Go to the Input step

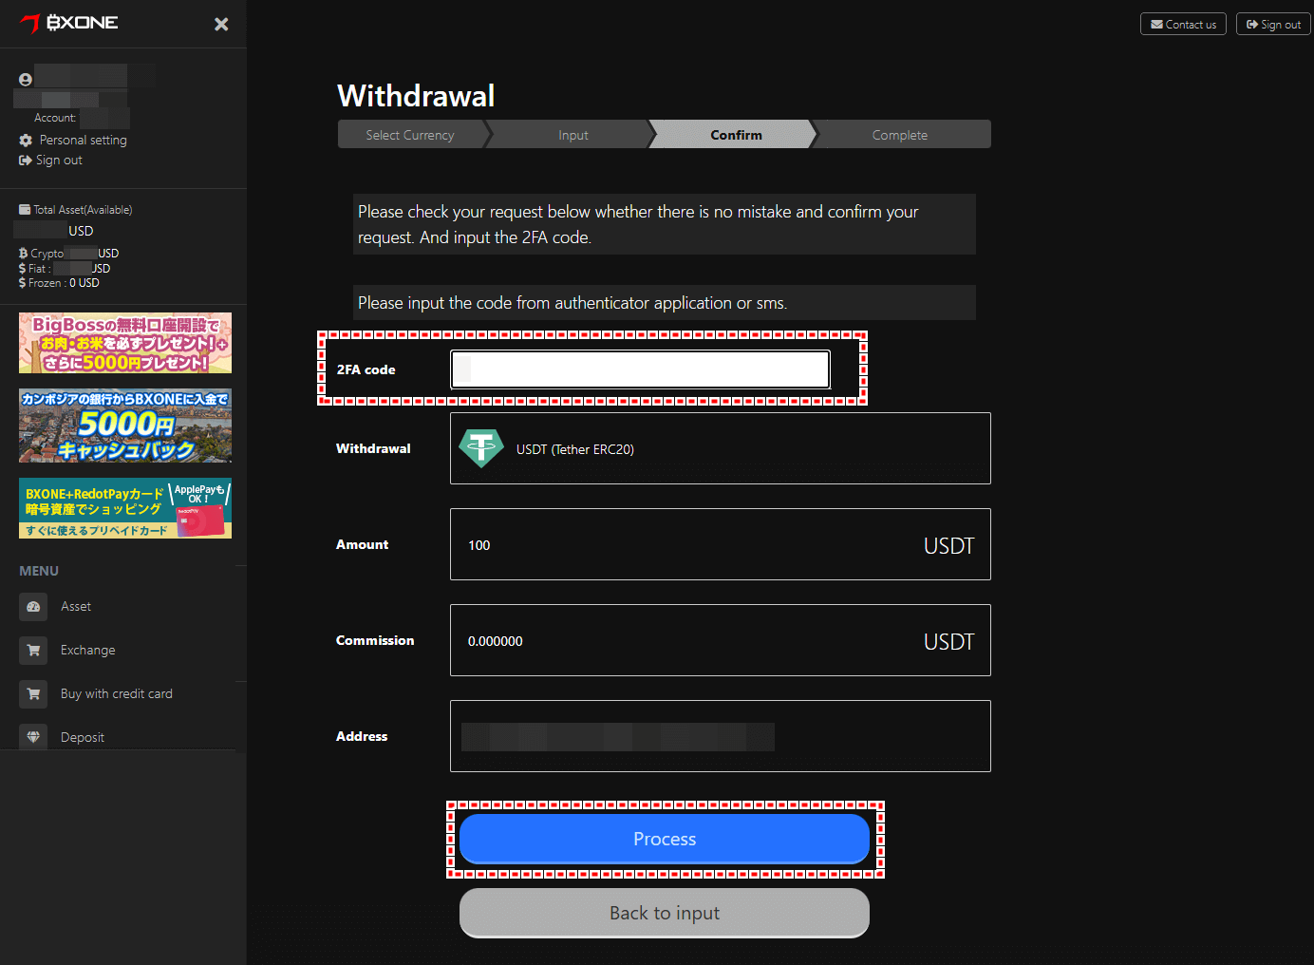click(573, 135)
